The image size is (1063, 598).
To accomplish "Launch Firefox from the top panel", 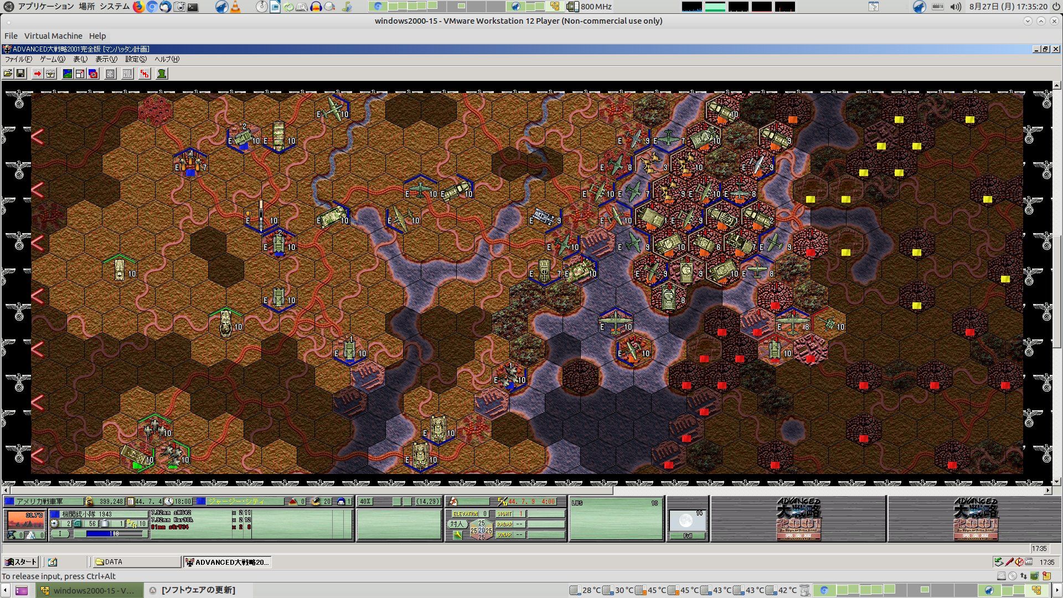I will (138, 7).
